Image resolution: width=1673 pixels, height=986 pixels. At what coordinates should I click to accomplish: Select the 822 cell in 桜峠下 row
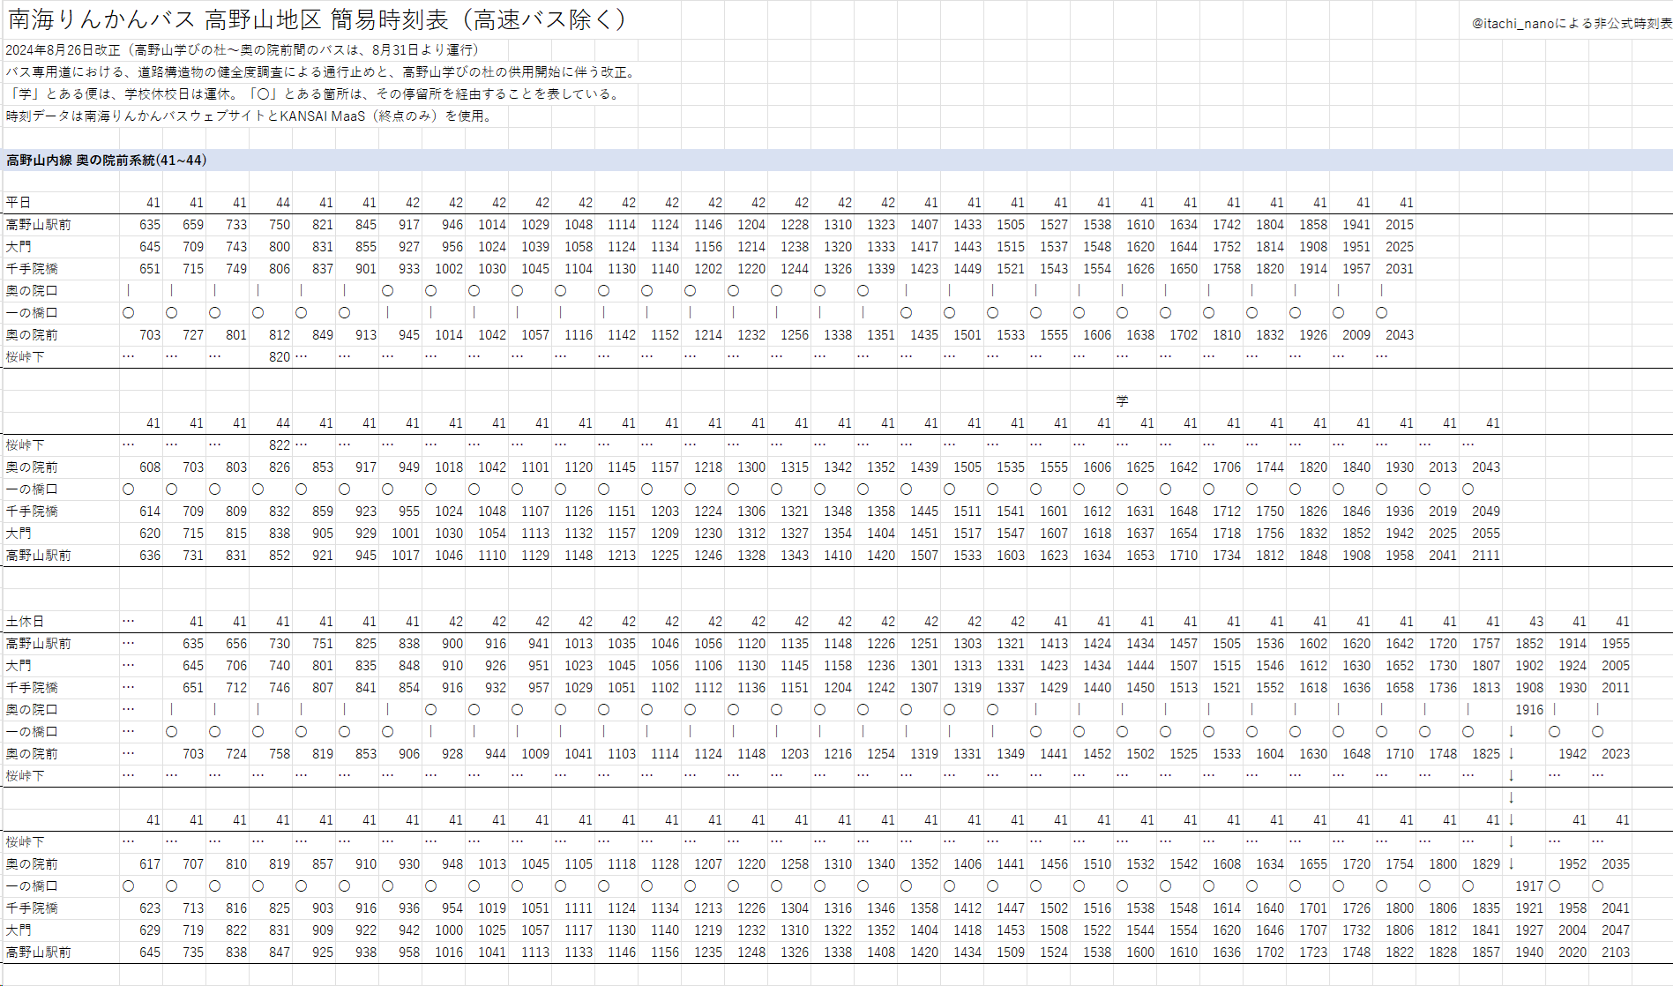[279, 445]
